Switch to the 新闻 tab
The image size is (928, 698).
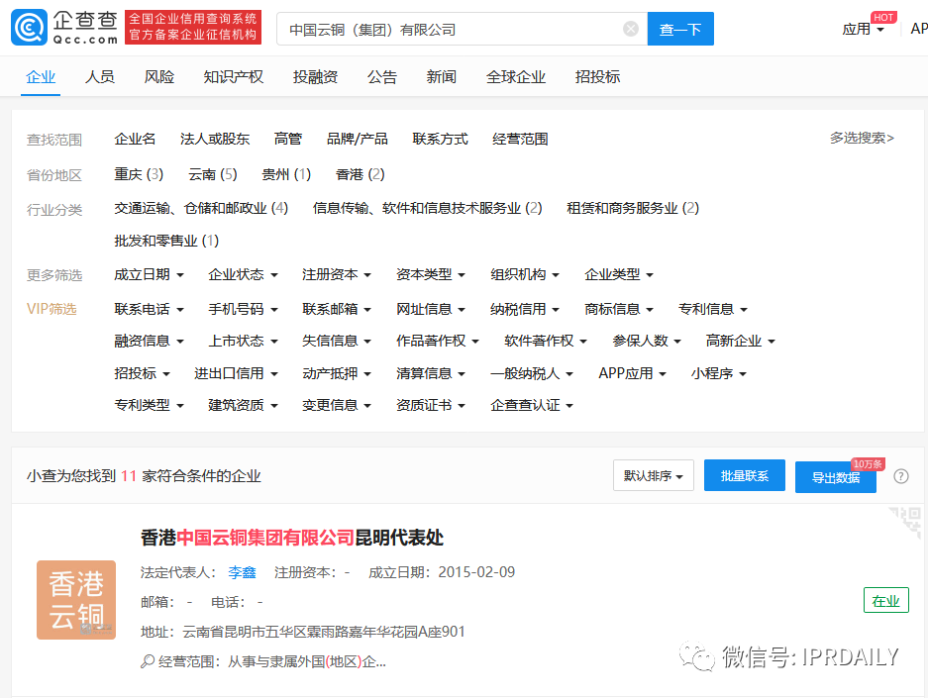tap(442, 77)
